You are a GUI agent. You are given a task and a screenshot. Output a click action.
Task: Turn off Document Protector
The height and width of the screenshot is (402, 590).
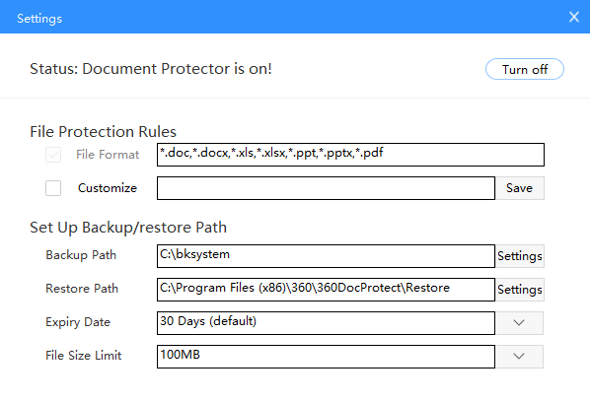525,69
